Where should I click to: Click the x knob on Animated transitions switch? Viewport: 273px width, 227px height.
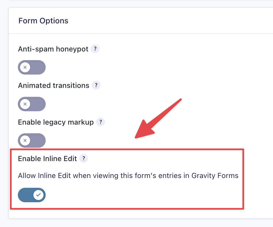(25, 104)
